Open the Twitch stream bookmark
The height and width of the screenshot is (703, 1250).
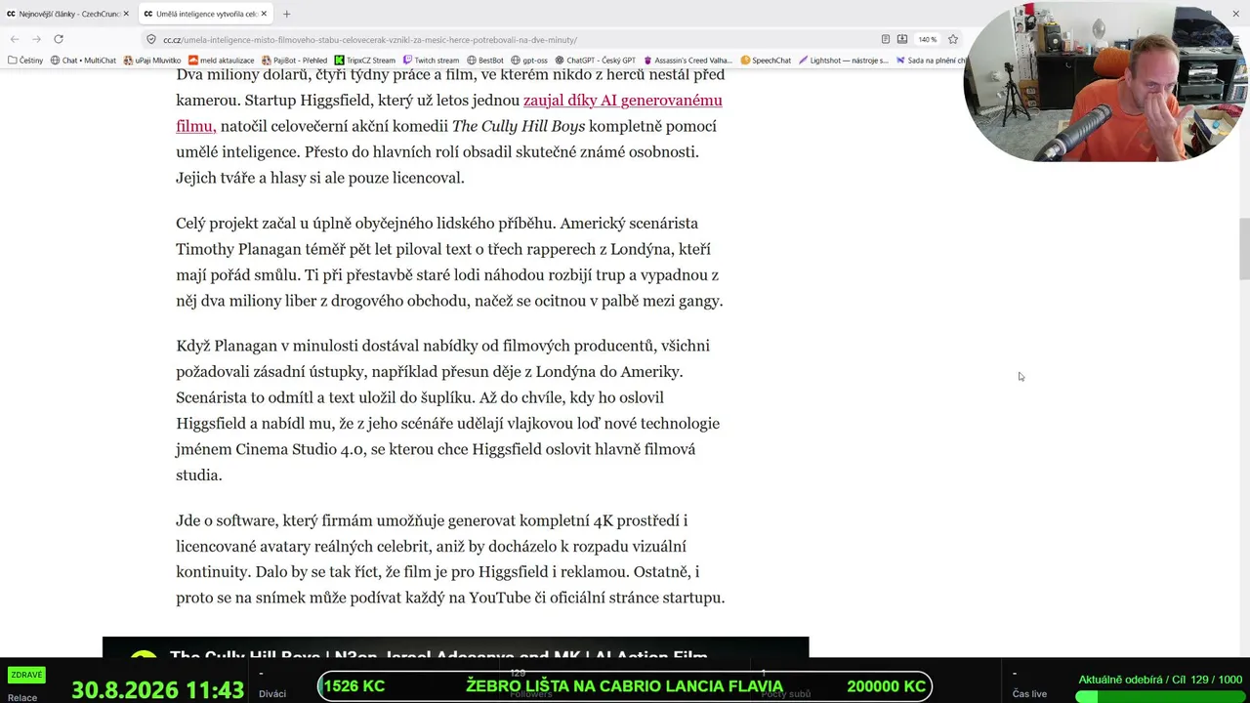coord(431,61)
